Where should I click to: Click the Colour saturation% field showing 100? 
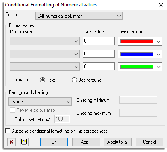click(62, 119)
